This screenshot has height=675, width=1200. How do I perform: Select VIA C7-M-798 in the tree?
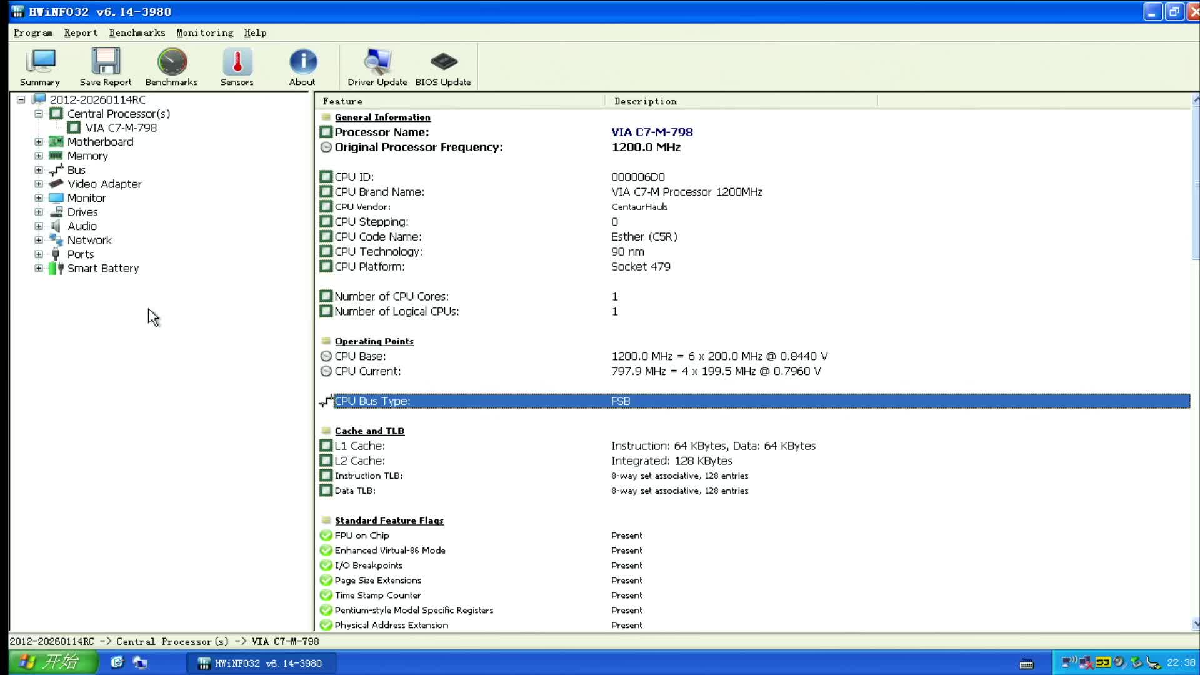click(x=121, y=128)
